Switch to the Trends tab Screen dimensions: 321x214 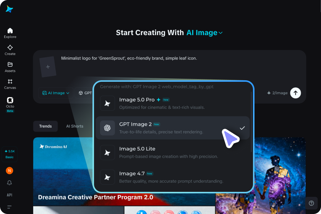45,126
